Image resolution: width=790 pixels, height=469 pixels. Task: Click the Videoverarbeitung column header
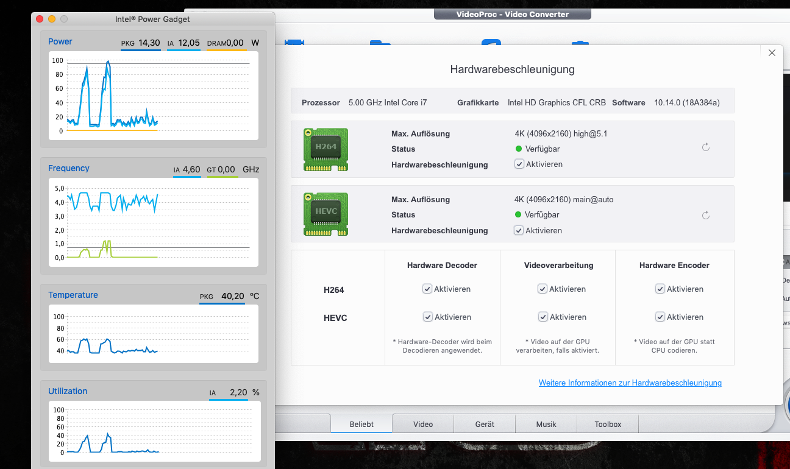point(558,265)
